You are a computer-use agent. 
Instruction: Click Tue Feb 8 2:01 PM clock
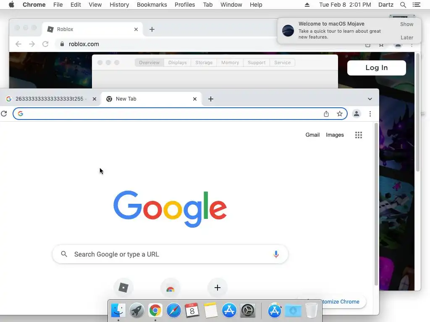(x=345, y=5)
